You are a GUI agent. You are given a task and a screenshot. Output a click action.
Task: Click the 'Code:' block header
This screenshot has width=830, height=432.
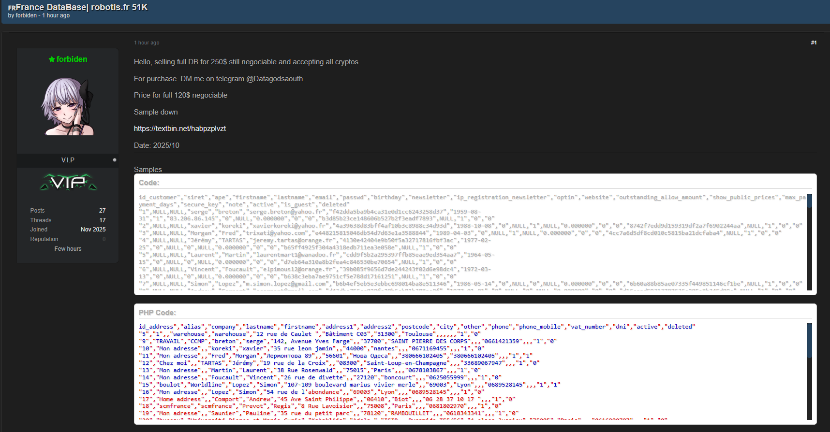click(149, 183)
